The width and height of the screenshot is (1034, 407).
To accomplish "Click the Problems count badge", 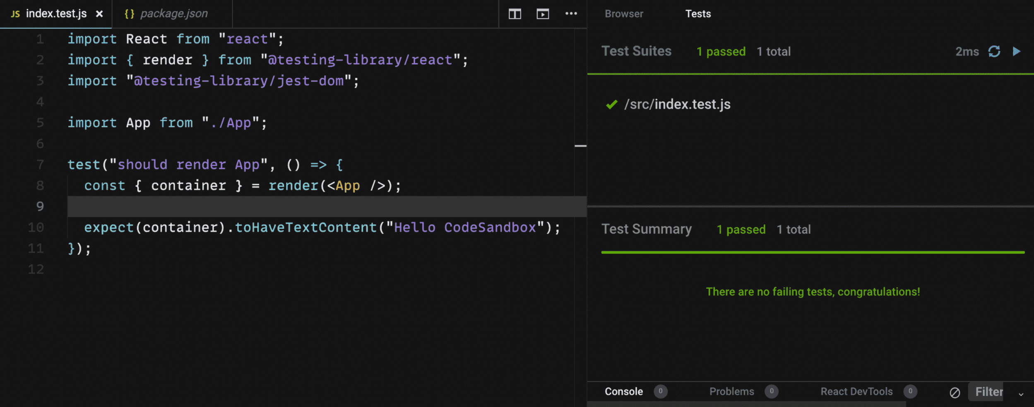I will 771,391.
